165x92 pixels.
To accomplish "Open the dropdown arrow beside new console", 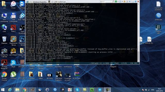I will (x=118, y=2).
